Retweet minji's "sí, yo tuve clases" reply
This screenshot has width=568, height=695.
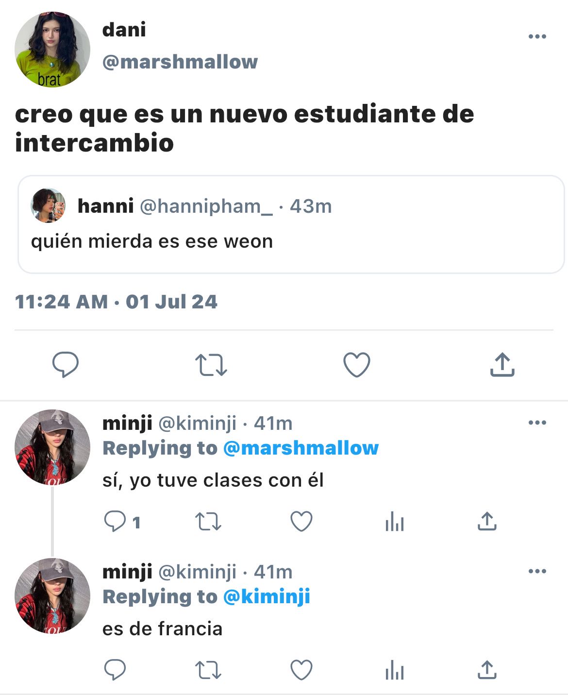tap(208, 522)
